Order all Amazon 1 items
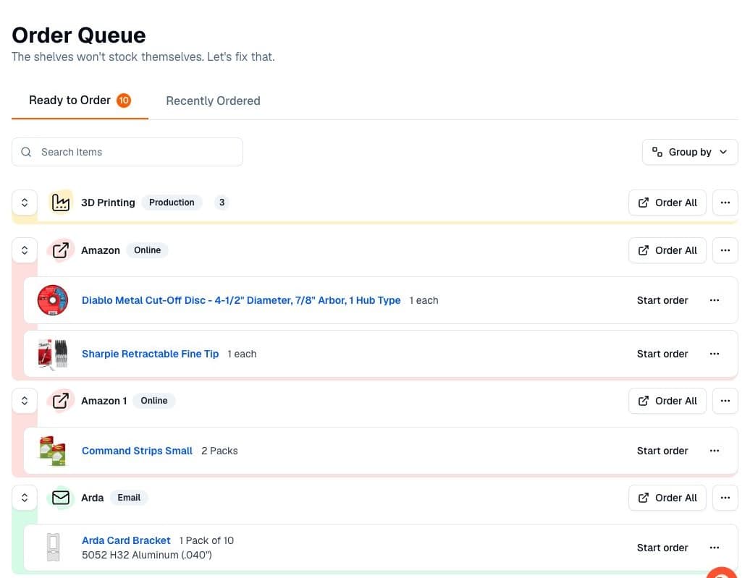This screenshot has height=578, width=750. [x=667, y=401]
